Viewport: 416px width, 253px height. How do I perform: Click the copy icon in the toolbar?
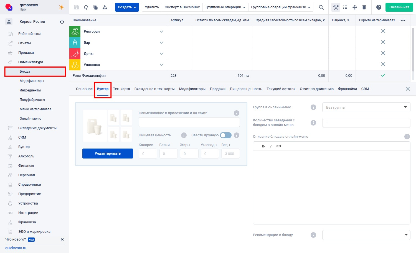(x=95, y=7)
